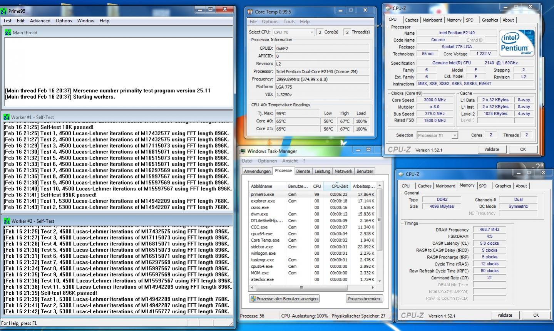Click the process list vertical scrollbar down arrow
Screen dimensions: 554x331
379,281
